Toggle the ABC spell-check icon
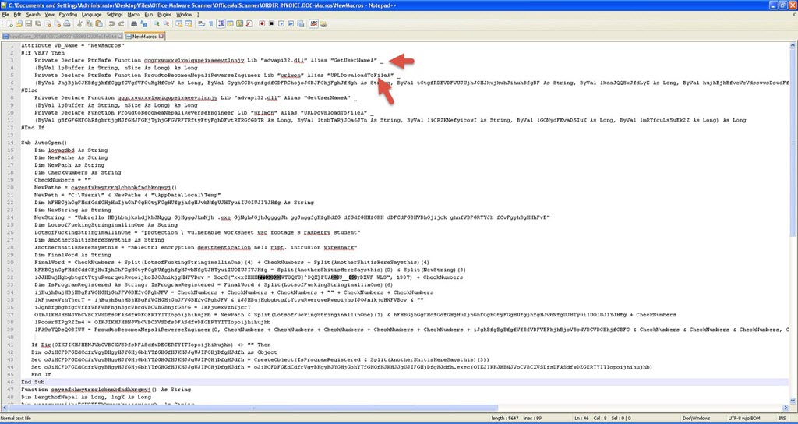 pos(313,24)
